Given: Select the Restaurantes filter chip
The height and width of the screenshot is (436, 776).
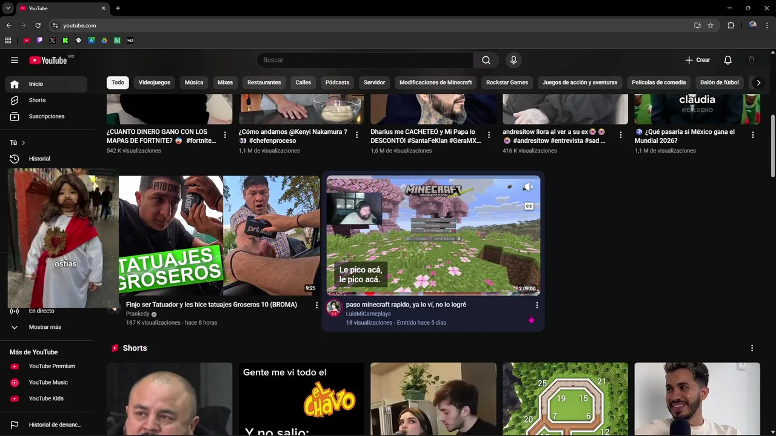Looking at the screenshot, I should (264, 82).
